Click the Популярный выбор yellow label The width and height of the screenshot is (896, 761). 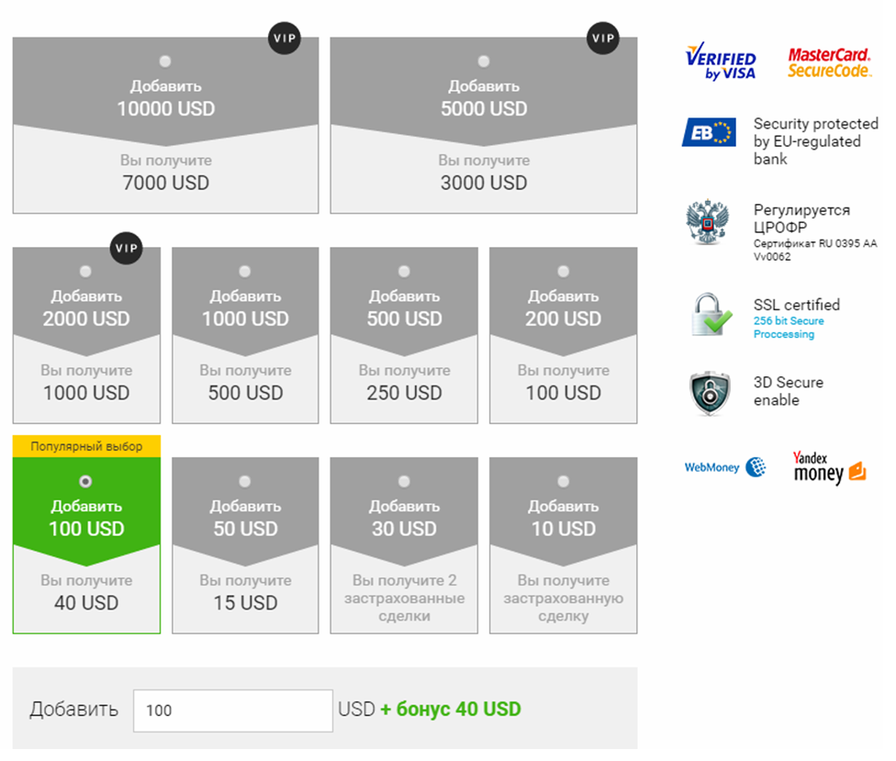[86, 446]
